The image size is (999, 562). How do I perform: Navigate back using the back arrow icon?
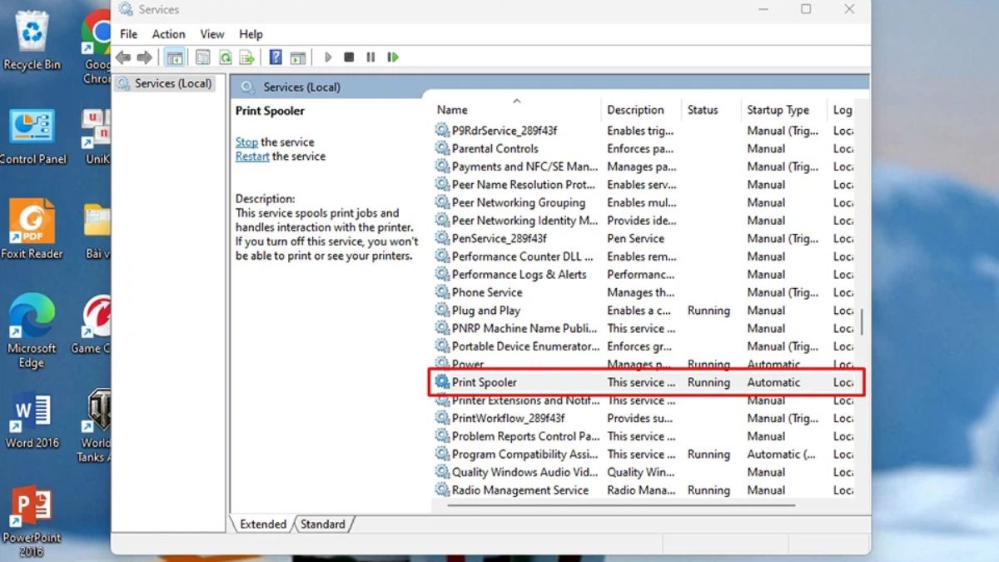122,57
